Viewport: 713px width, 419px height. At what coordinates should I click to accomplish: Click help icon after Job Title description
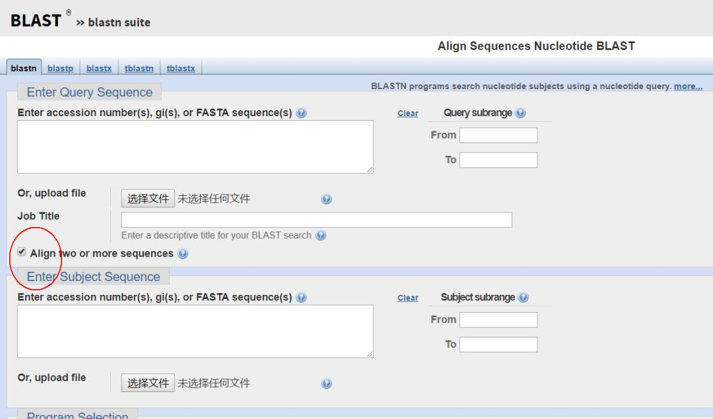[321, 236]
